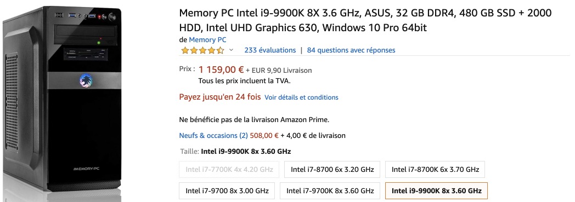Select Intel i7-9700 8x 3.00 GHz option
Viewport: 575px width, 202px height.
click(x=227, y=191)
